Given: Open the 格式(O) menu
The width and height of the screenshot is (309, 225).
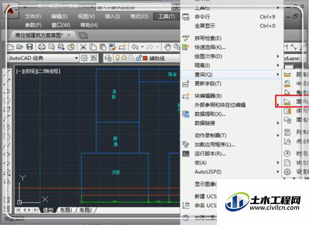Looking at the screenshot, I should tap(139, 17).
